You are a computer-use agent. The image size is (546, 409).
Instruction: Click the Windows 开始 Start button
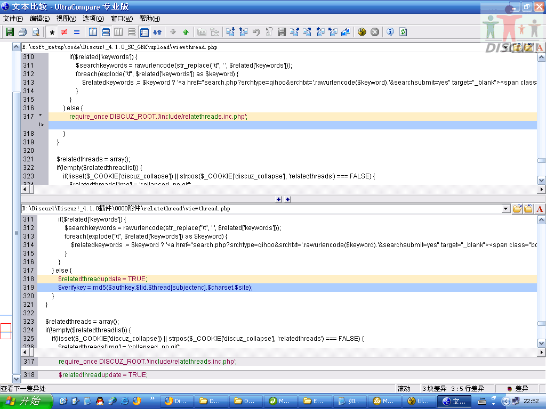26,402
